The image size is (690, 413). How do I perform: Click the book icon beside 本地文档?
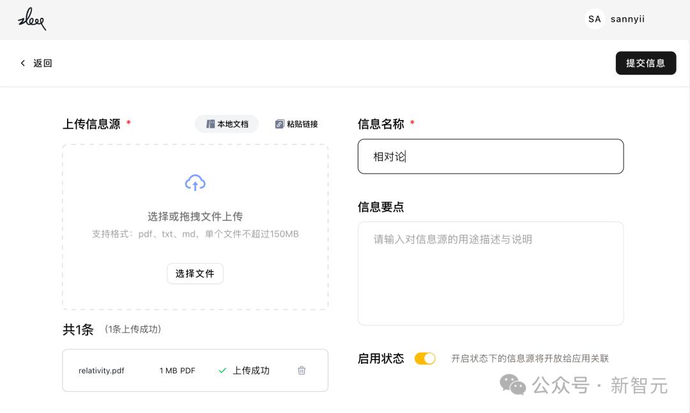tap(210, 124)
